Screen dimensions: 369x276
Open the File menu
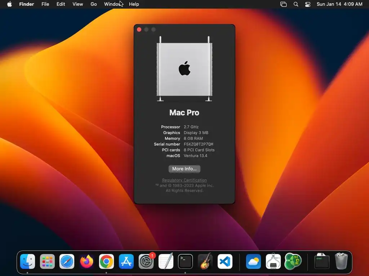pyautogui.click(x=45, y=4)
